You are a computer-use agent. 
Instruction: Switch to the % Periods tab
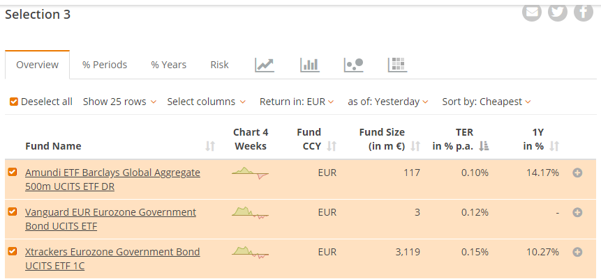point(105,65)
